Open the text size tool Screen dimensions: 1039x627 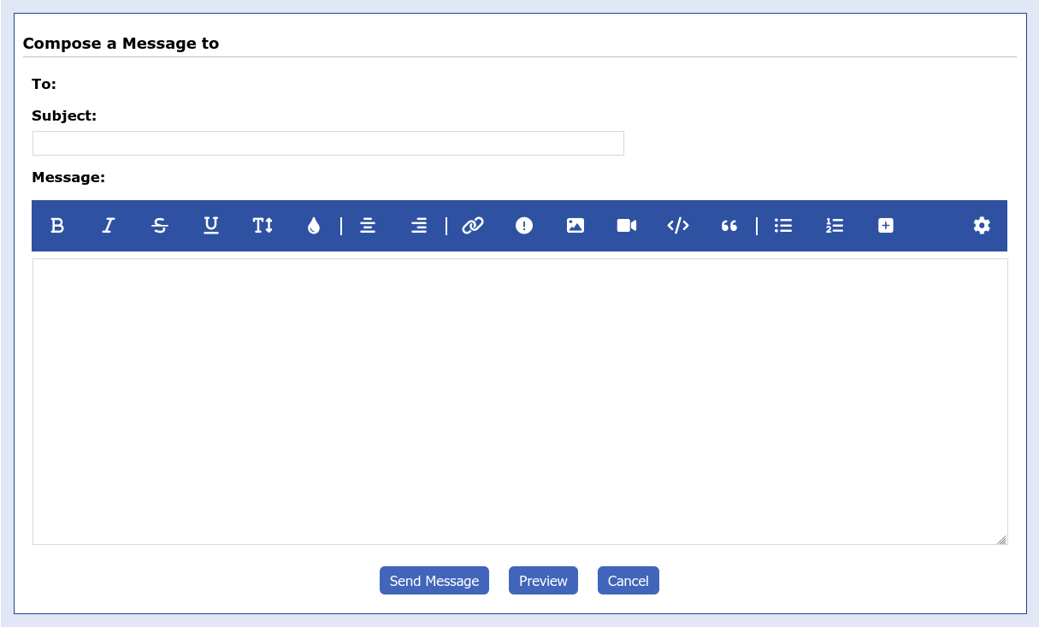coord(263,226)
